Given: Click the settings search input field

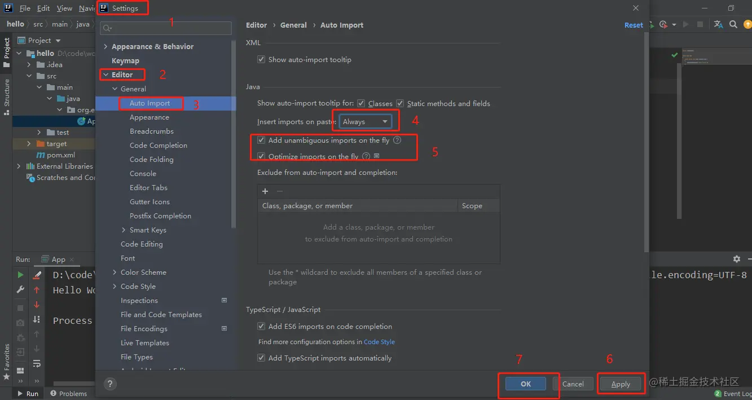Looking at the screenshot, I should tap(166, 28).
